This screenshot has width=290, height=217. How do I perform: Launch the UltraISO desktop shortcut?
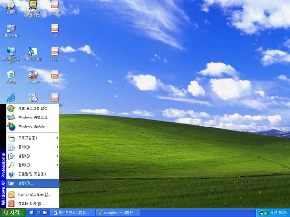(x=33, y=77)
